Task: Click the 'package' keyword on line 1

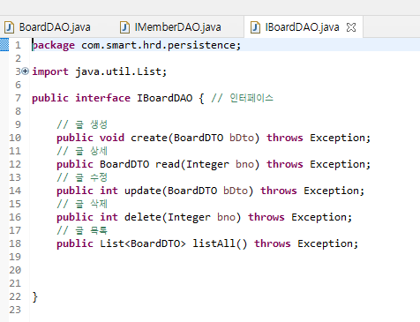Action: click(x=53, y=45)
